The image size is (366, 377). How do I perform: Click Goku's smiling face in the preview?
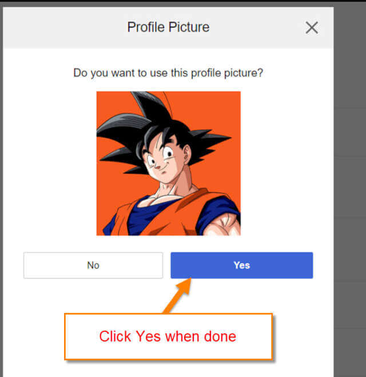pyautogui.click(x=164, y=160)
